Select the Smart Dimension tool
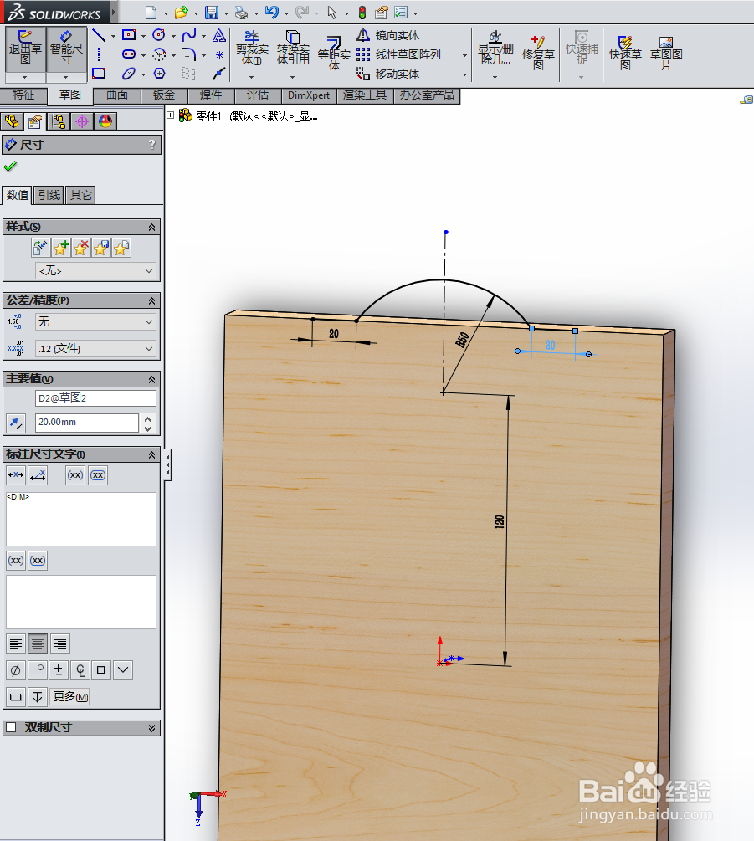Viewport: 754px width, 841px height. click(65, 50)
